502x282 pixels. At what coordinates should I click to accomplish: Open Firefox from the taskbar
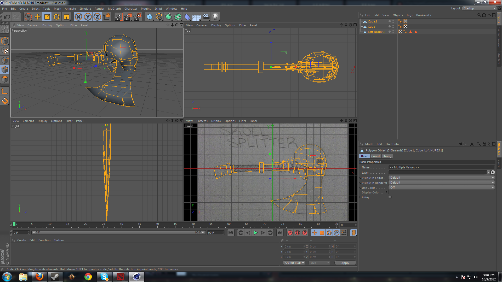click(x=39, y=277)
